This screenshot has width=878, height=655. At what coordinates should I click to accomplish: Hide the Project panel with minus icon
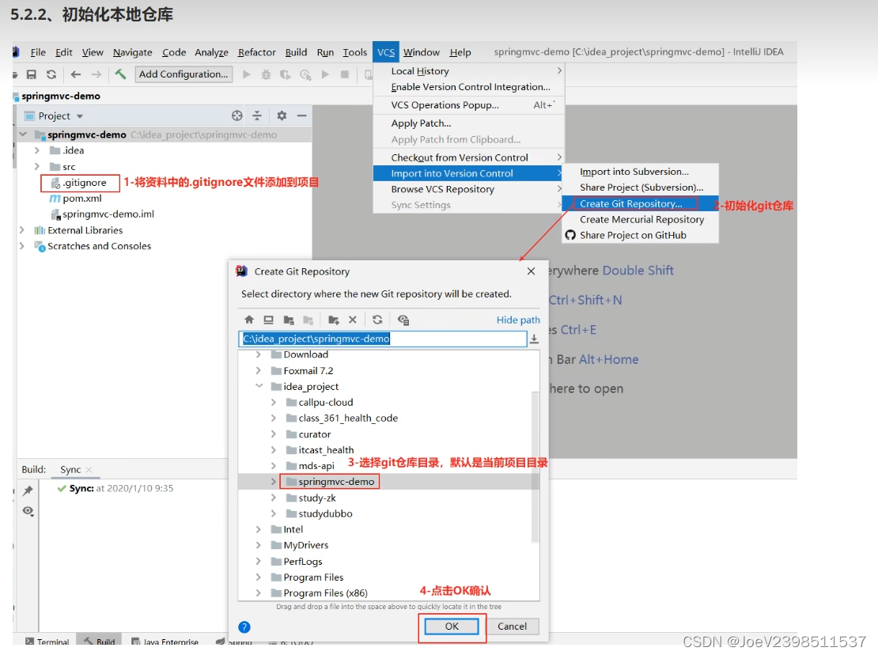pos(302,115)
